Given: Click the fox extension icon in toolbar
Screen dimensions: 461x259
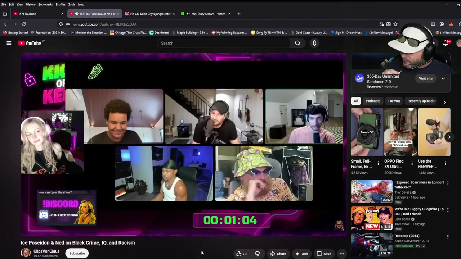Looking at the screenshot, I should [451, 24].
